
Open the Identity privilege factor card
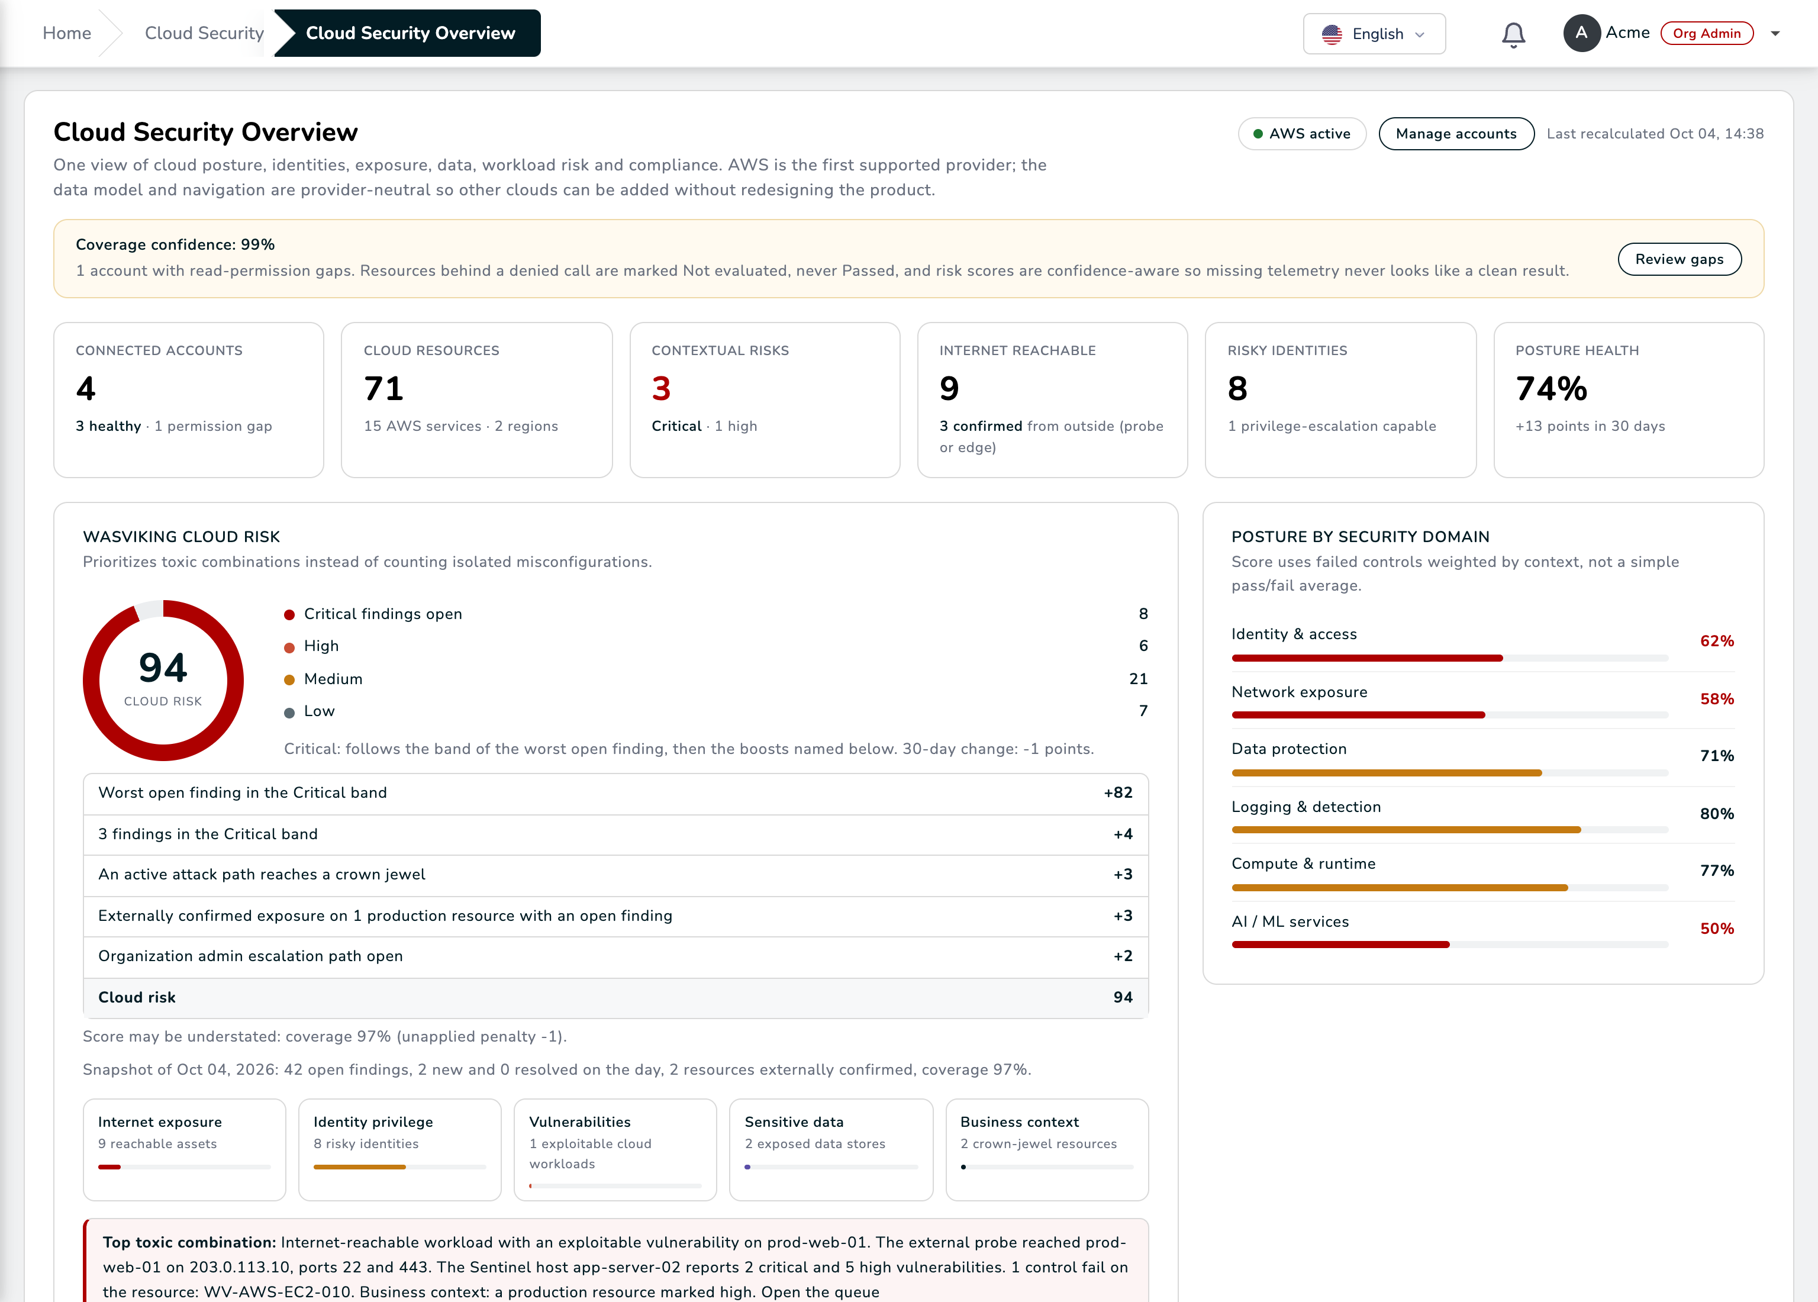click(399, 1150)
